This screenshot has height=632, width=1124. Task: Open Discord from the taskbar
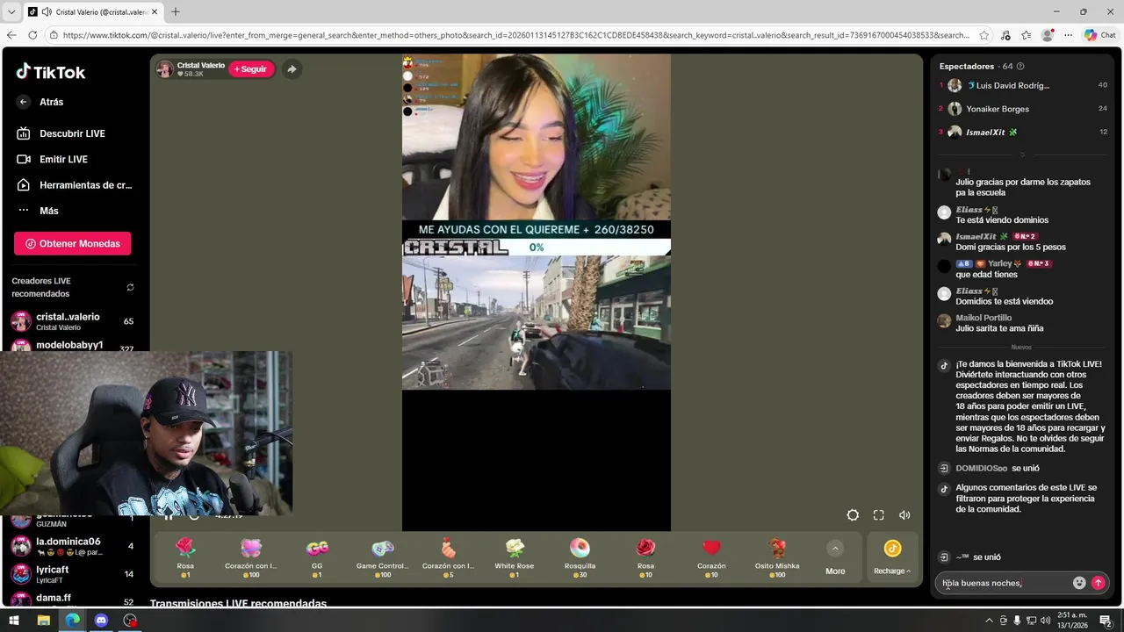click(x=101, y=621)
